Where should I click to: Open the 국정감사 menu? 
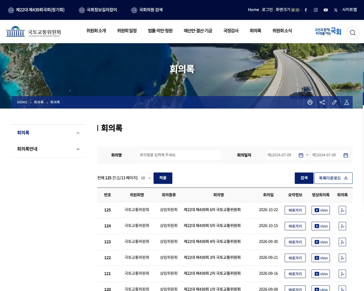click(231, 31)
